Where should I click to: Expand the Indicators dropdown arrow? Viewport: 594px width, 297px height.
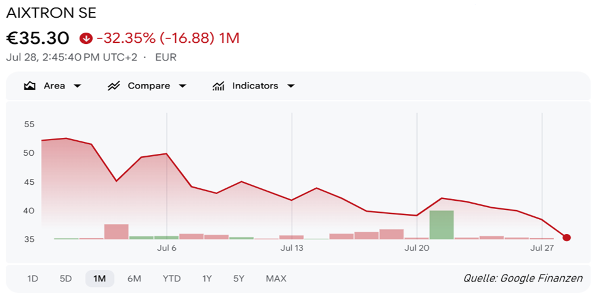(x=290, y=86)
